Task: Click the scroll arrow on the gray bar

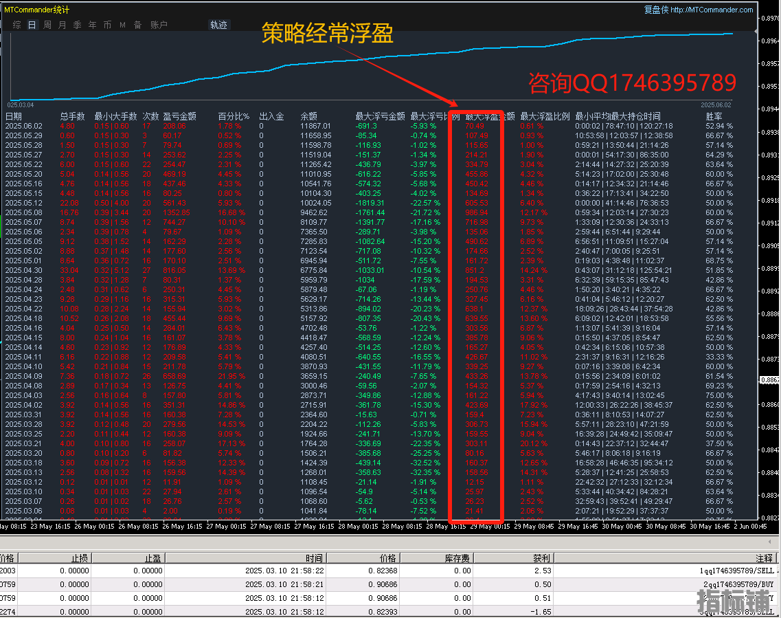Action: [770, 541]
